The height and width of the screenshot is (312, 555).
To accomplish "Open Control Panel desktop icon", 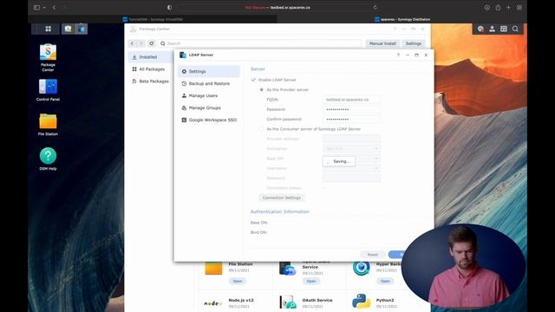I will 48,90.
